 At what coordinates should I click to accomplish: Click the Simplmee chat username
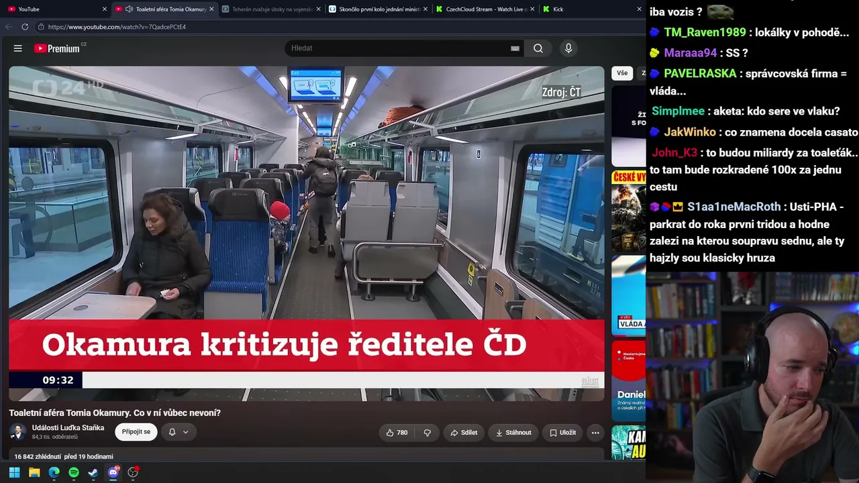pos(678,111)
